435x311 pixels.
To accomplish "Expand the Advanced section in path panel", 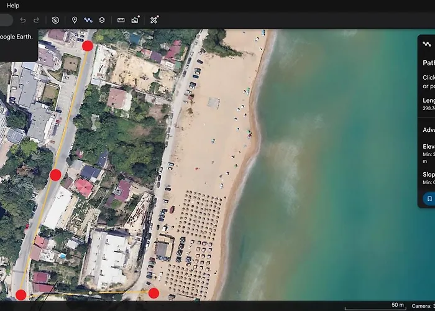I will coord(429,130).
